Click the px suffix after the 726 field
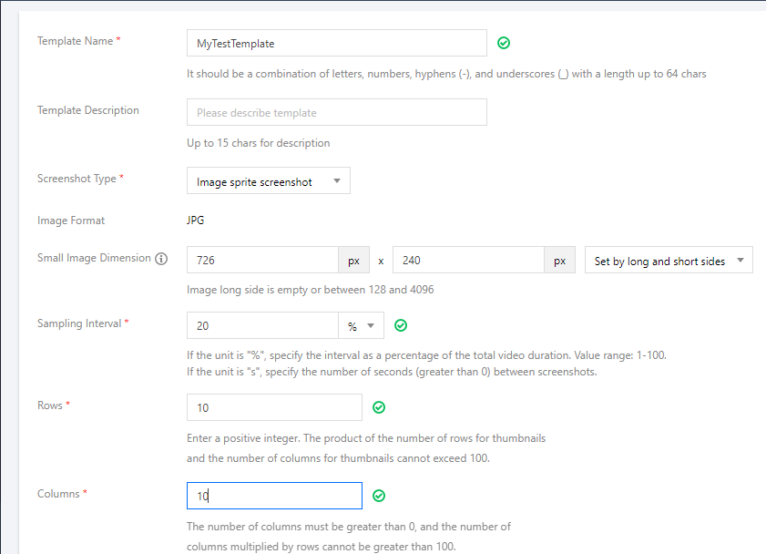The width and height of the screenshot is (766, 554). (x=353, y=261)
